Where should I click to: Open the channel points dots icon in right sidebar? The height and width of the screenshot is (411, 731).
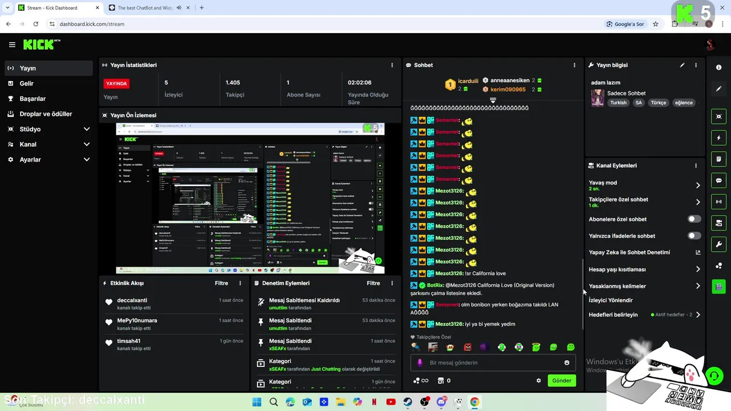[x=718, y=265]
